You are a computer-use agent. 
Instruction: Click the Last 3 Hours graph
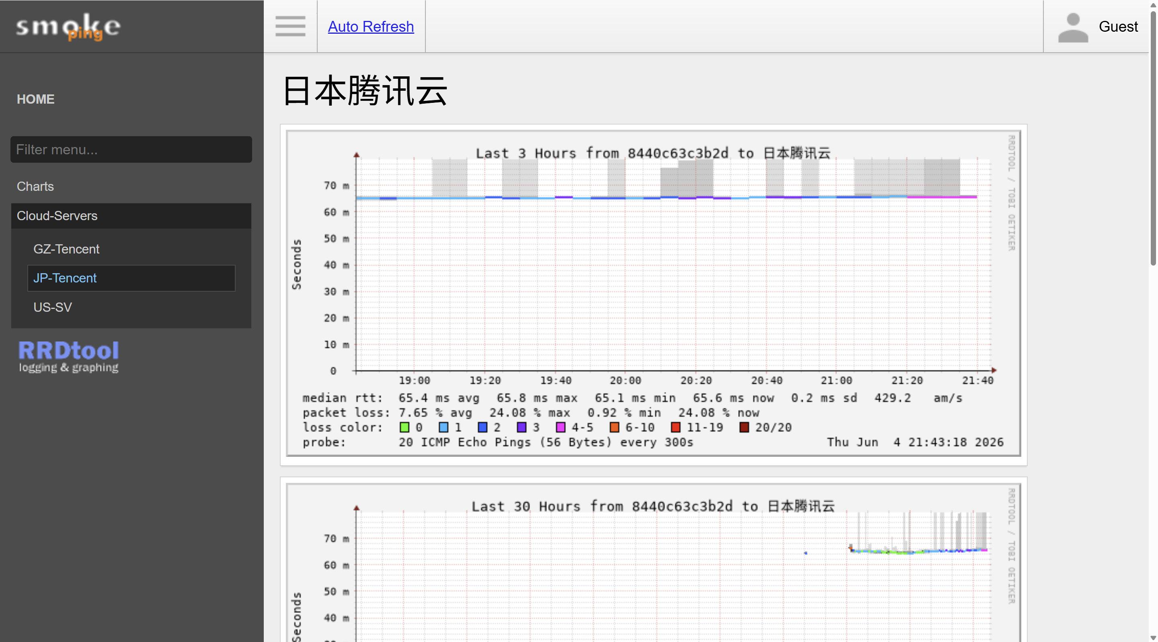pos(654,294)
